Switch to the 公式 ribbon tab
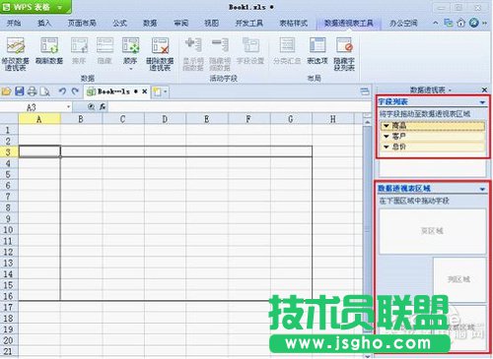This screenshot has height=359, width=493. (x=119, y=23)
